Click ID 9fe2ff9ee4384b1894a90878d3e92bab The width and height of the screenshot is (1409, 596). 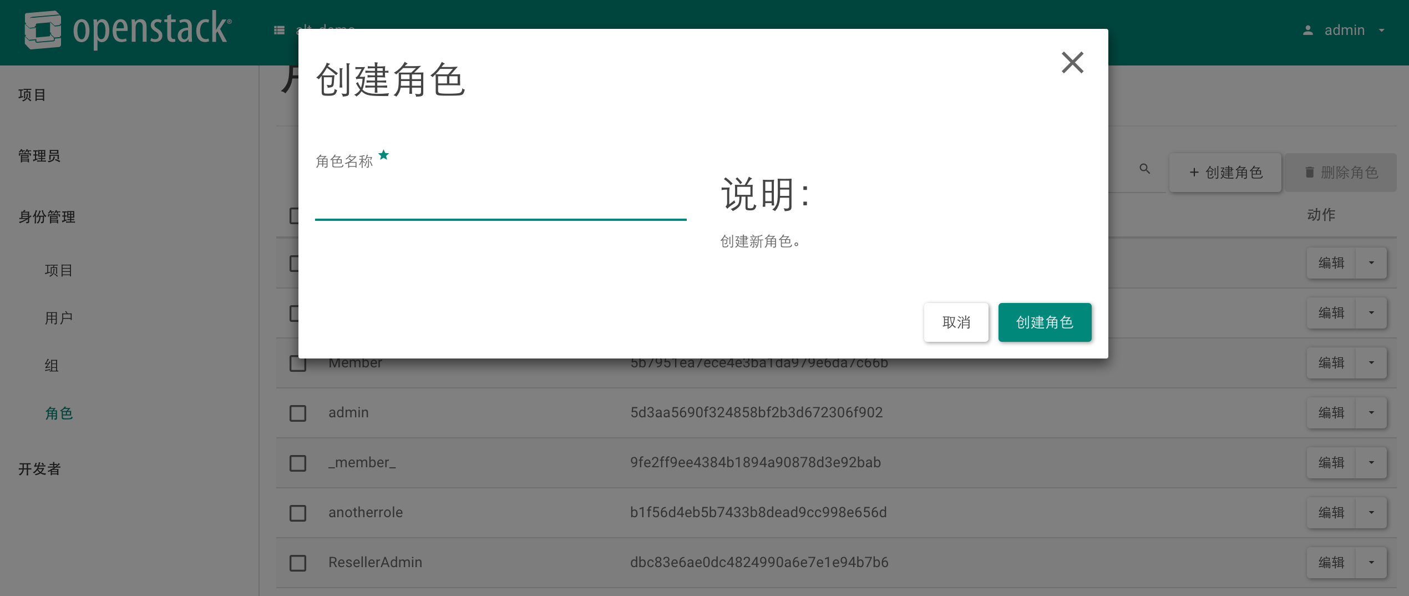[x=755, y=462]
